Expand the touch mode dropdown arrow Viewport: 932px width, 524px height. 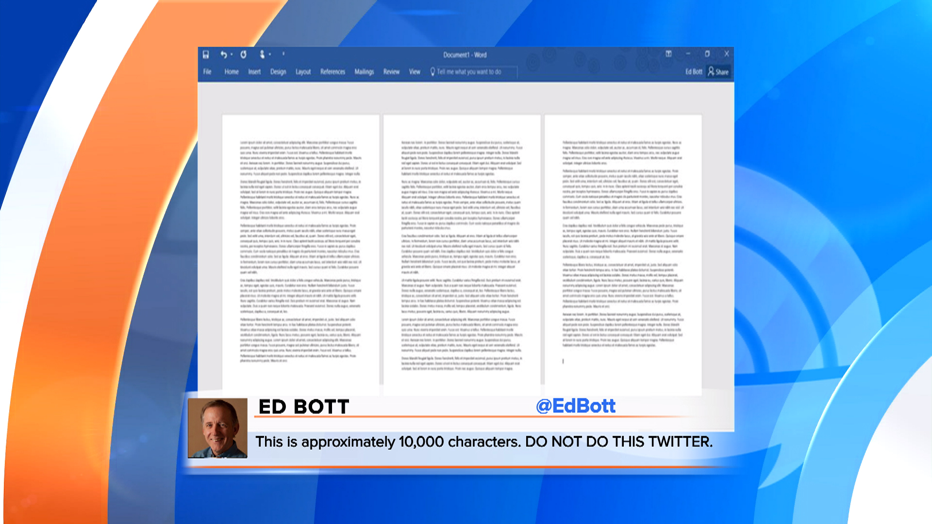coord(270,54)
